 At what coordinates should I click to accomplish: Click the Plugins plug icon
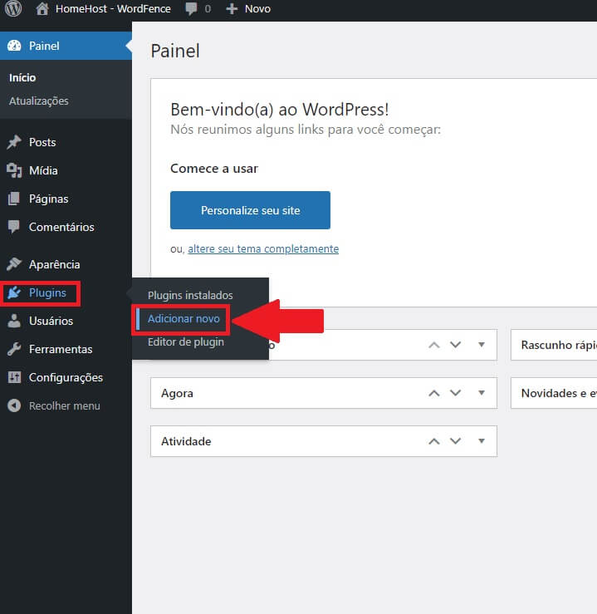pos(14,292)
